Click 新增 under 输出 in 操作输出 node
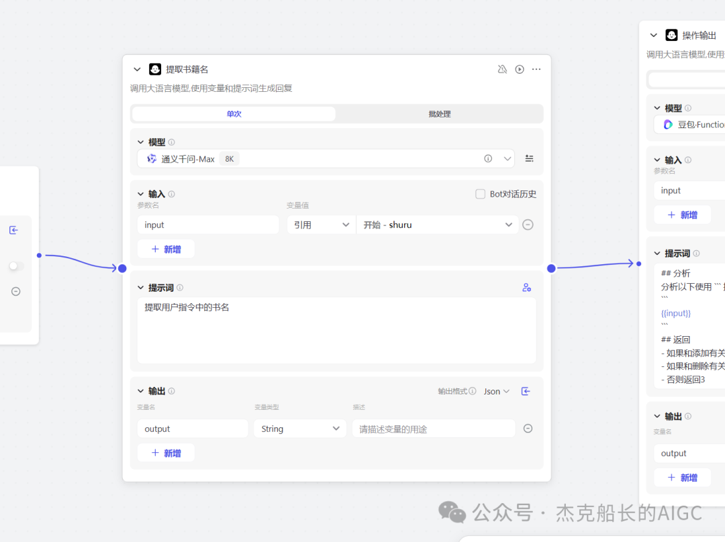 coord(683,478)
